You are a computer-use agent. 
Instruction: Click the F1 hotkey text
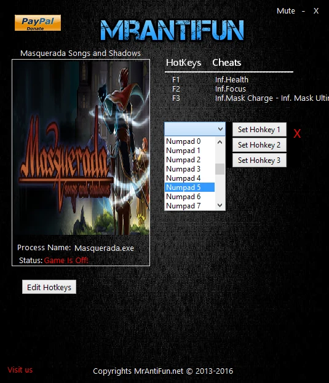click(176, 80)
